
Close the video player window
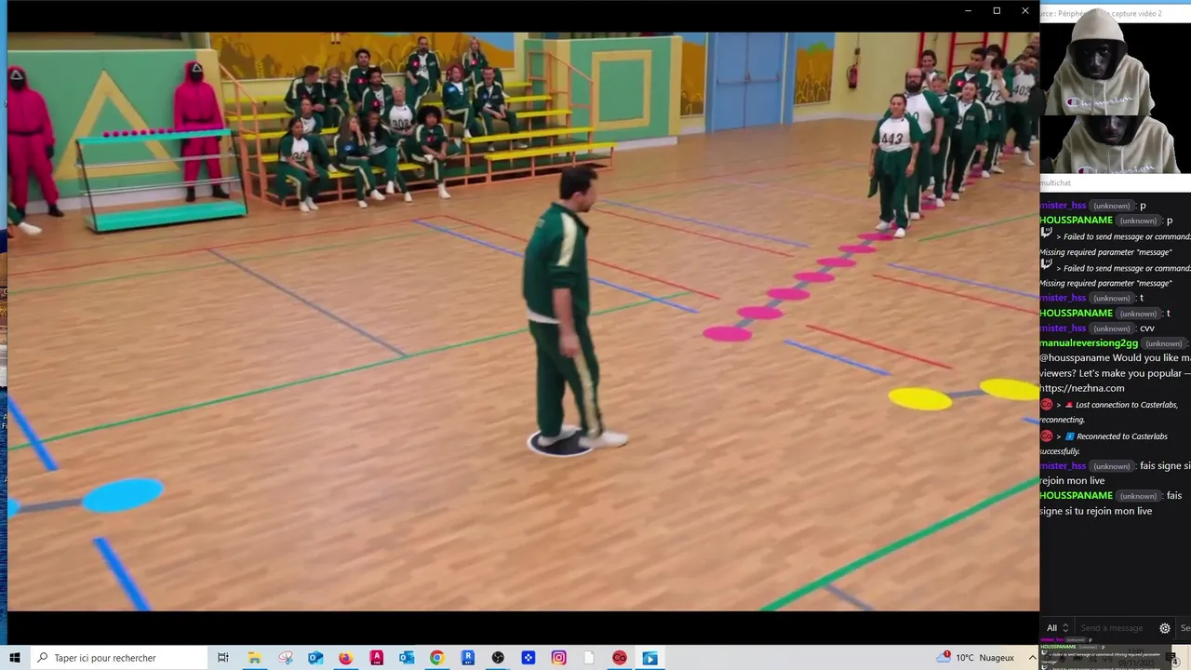1025,11
